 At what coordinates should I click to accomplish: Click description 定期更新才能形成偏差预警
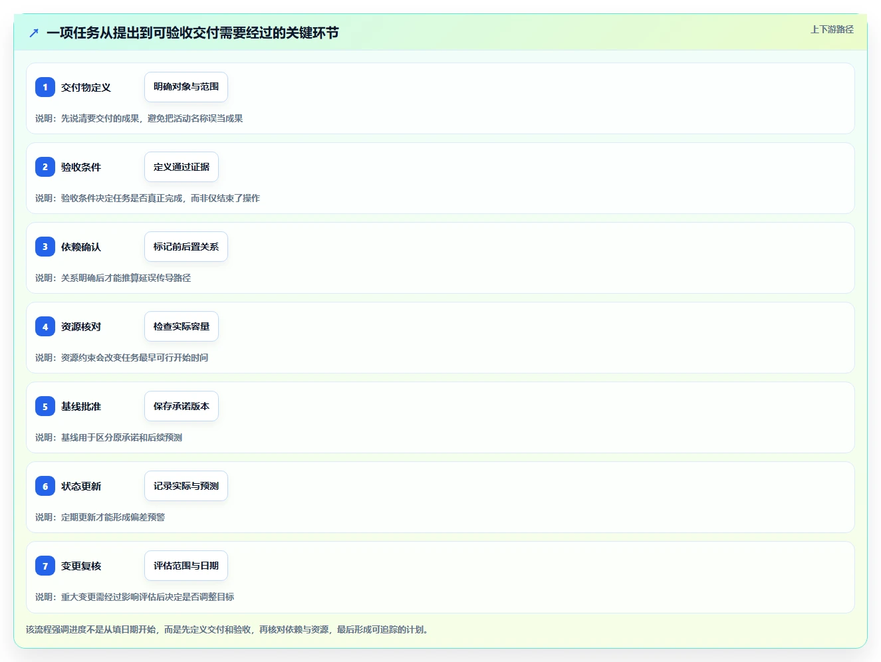pos(100,517)
